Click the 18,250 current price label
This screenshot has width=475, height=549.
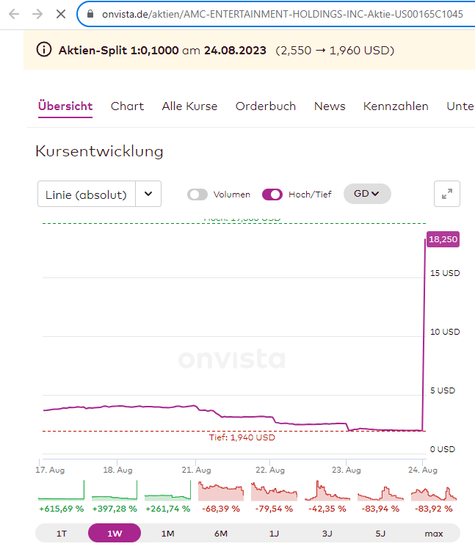443,239
